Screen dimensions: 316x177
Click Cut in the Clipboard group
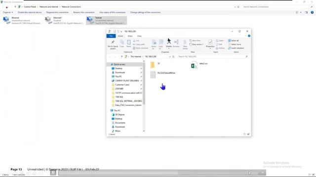(136, 41)
